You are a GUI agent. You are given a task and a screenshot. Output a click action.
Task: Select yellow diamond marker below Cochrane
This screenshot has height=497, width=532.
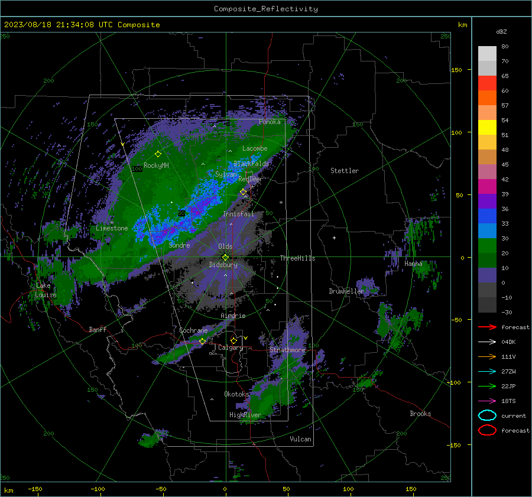coord(202,342)
